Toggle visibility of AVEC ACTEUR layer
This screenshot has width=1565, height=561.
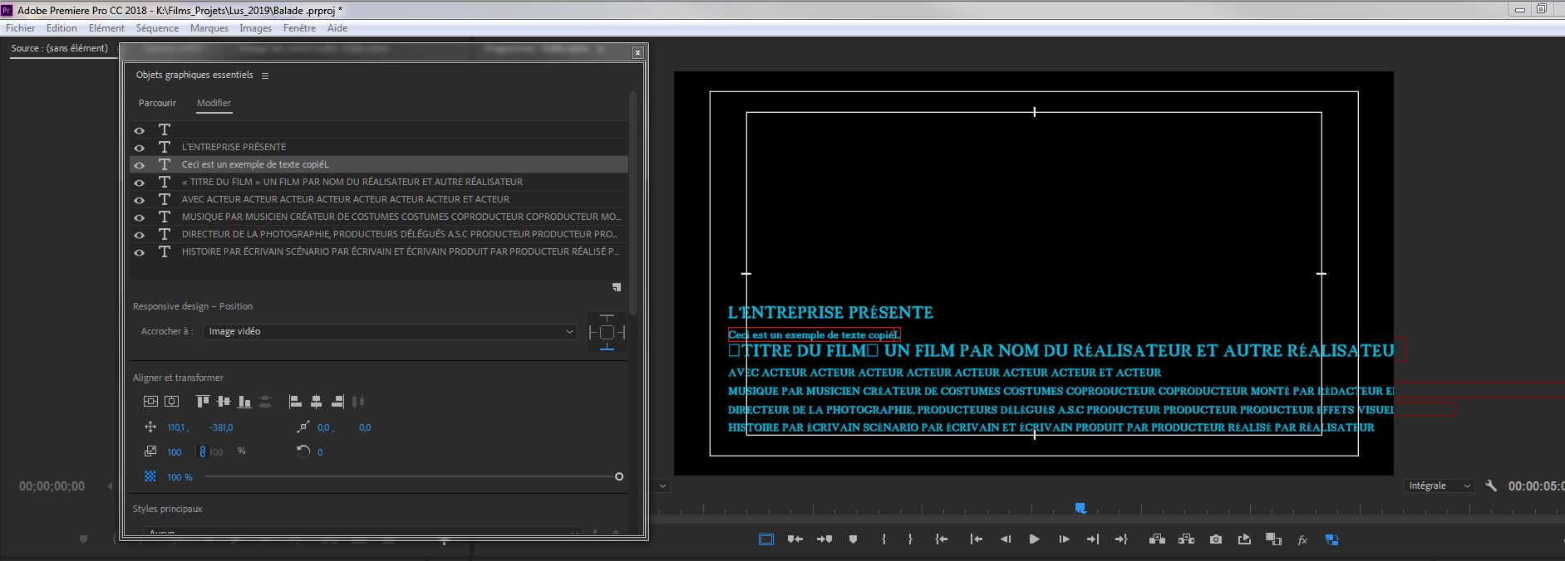point(140,200)
